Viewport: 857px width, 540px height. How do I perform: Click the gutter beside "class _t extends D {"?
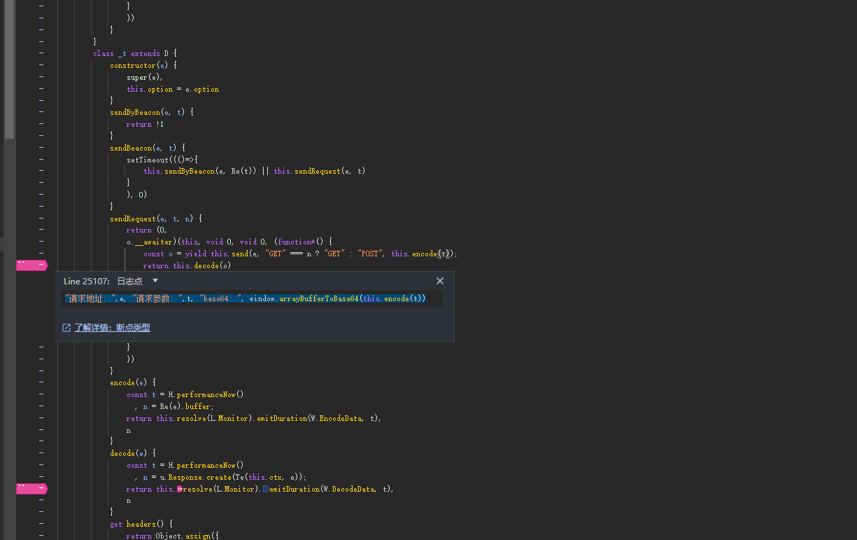[x=41, y=53]
